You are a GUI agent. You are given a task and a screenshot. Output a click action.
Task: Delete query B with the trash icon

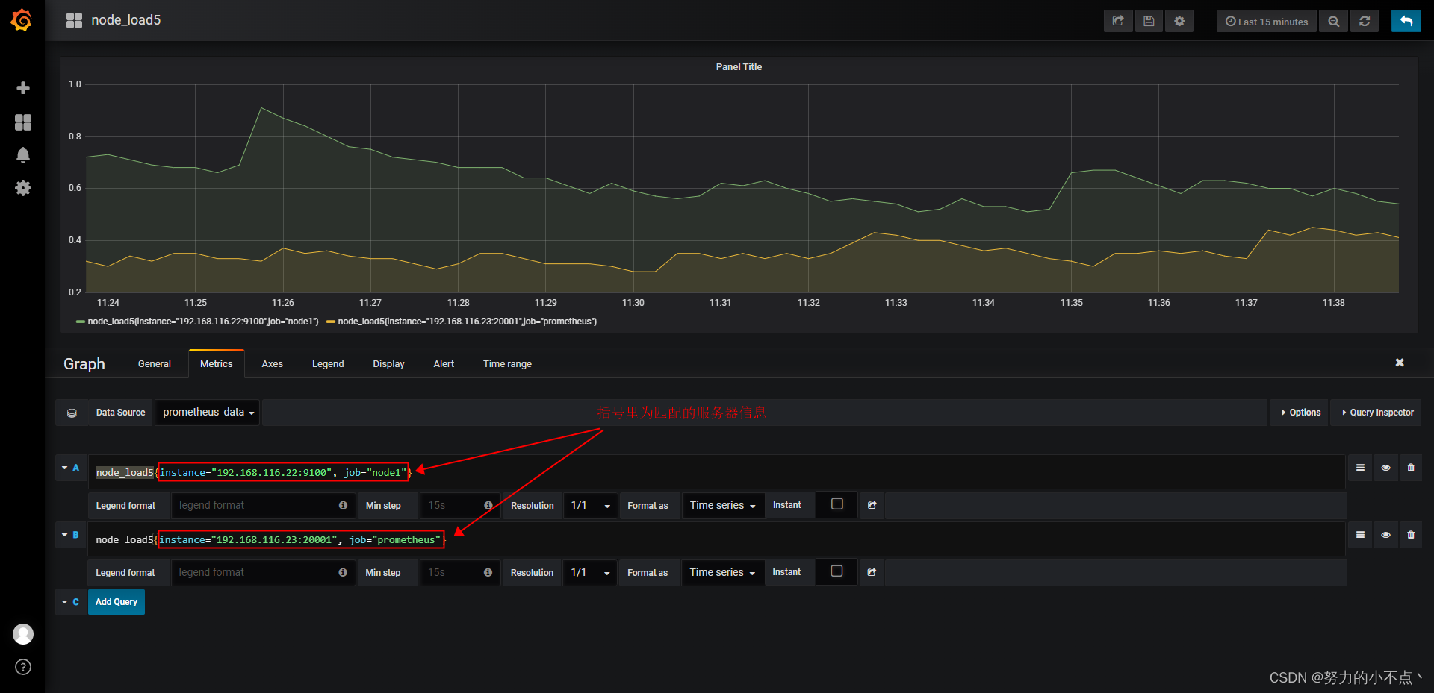click(1411, 535)
